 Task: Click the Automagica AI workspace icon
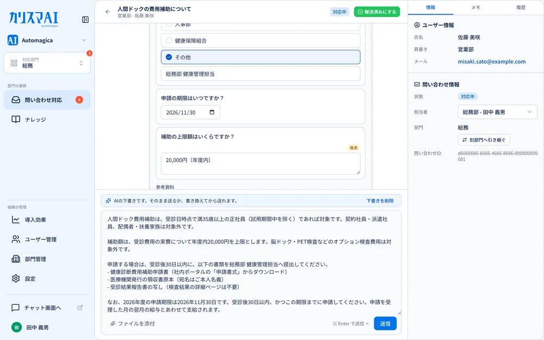(x=13, y=40)
